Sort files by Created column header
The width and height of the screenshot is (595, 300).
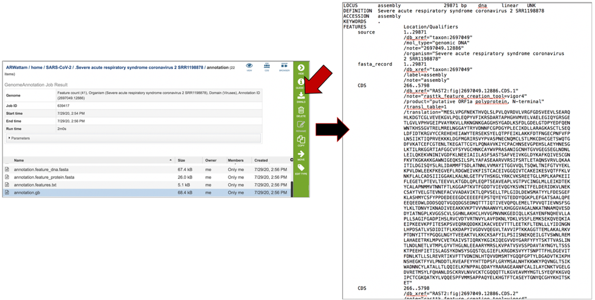pyautogui.click(x=261, y=160)
